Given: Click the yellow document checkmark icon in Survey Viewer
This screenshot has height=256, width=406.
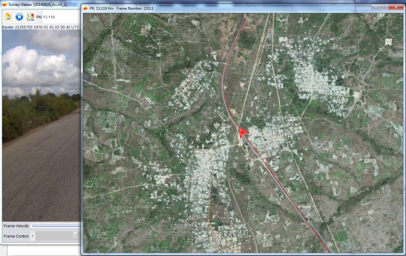Looking at the screenshot, I should coord(8,17).
